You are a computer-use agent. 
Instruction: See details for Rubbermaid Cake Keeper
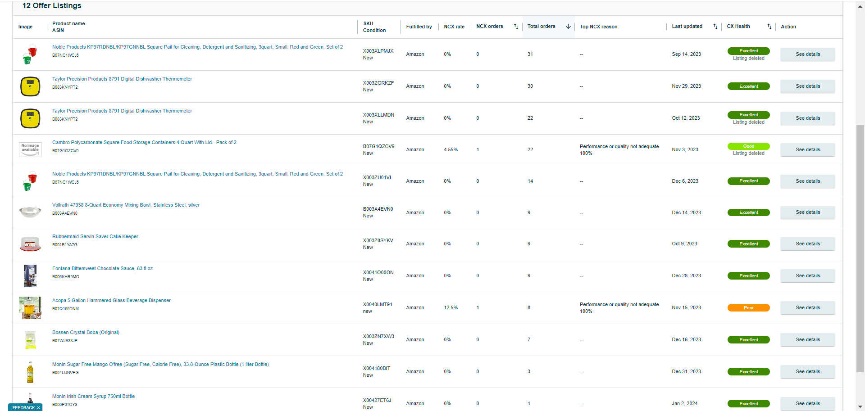(808, 244)
